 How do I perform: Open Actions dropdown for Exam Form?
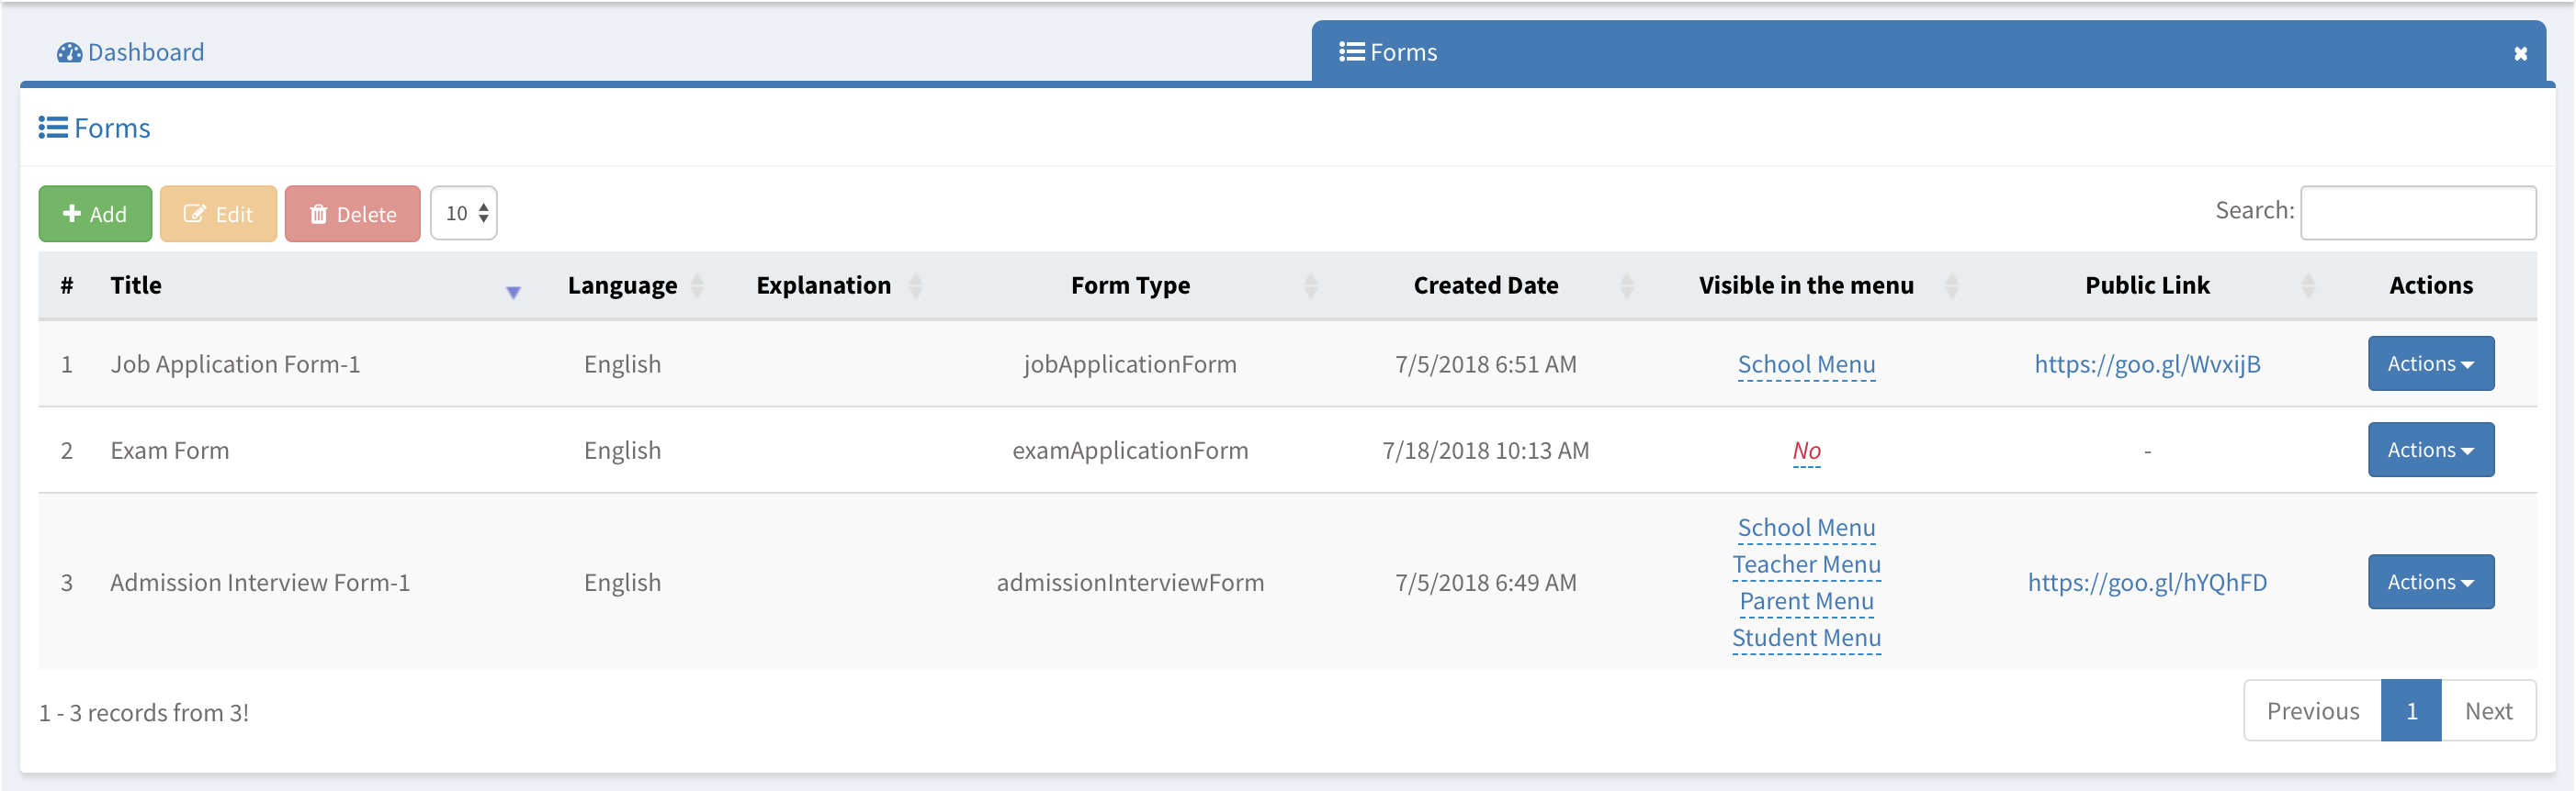coord(2430,451)
